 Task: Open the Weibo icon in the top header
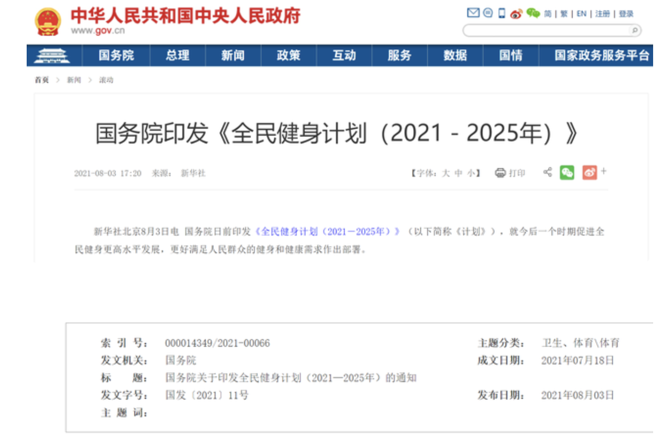click(516, 14)
